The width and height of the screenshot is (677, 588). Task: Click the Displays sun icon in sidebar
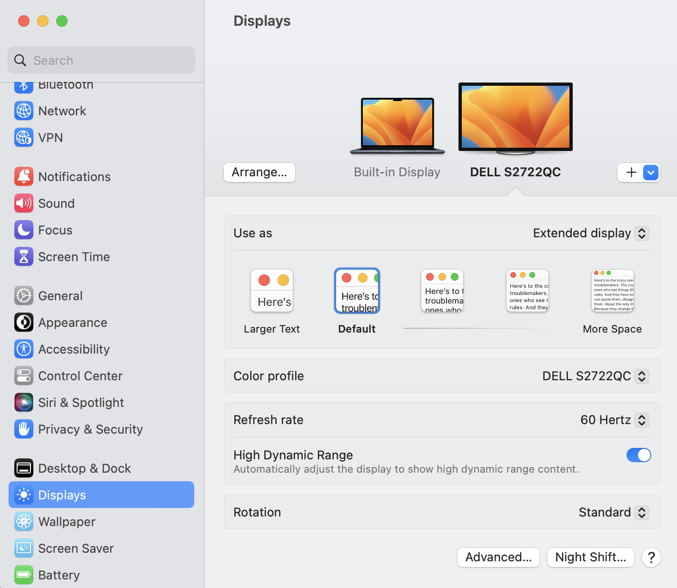point(24,495)
